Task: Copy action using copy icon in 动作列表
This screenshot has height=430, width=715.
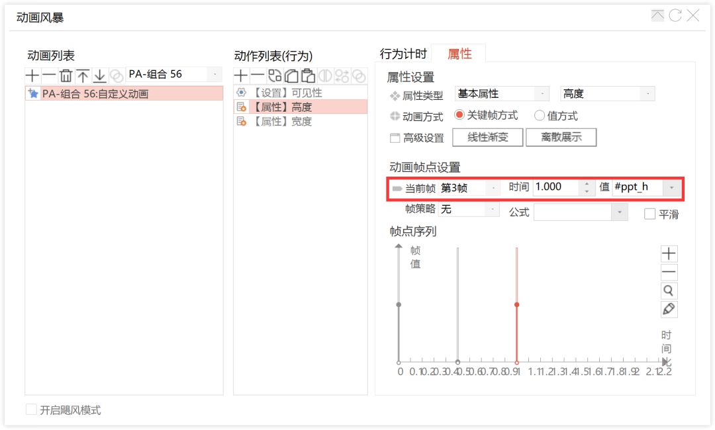Action: (x=291, y=75)
